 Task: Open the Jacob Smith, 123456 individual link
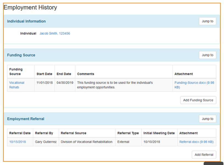tap(55, 33)
